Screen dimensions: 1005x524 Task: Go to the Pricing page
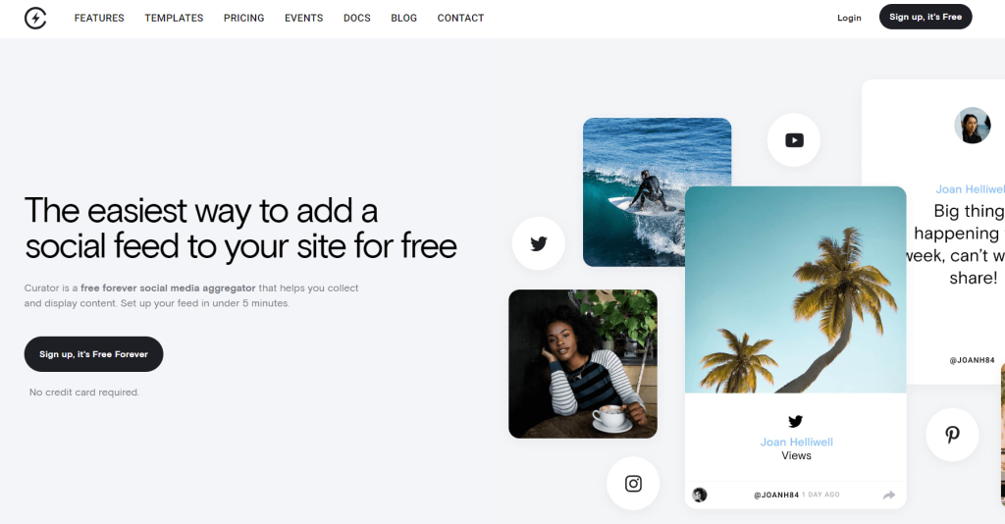click(243, 18)
